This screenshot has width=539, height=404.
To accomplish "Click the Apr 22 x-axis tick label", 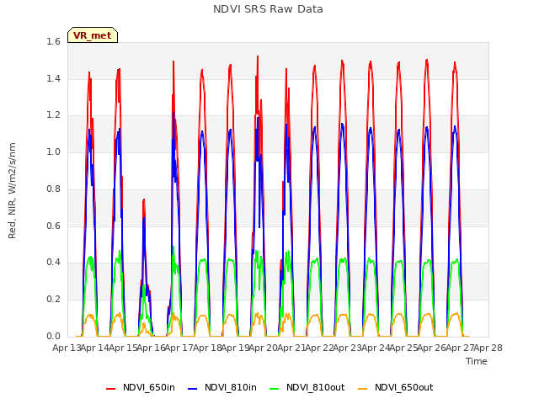I will tap(319, 348).
